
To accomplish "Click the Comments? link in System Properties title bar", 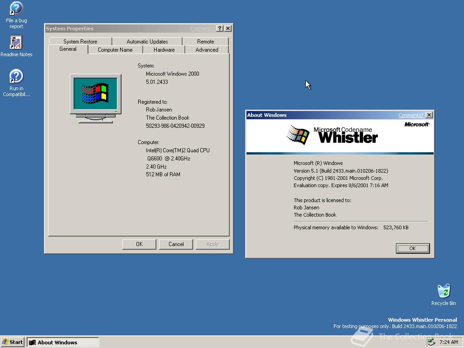I will tap(202, 29).
